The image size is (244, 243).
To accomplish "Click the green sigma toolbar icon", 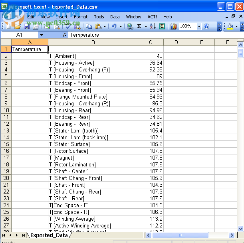I will click(x=162, y=26).
